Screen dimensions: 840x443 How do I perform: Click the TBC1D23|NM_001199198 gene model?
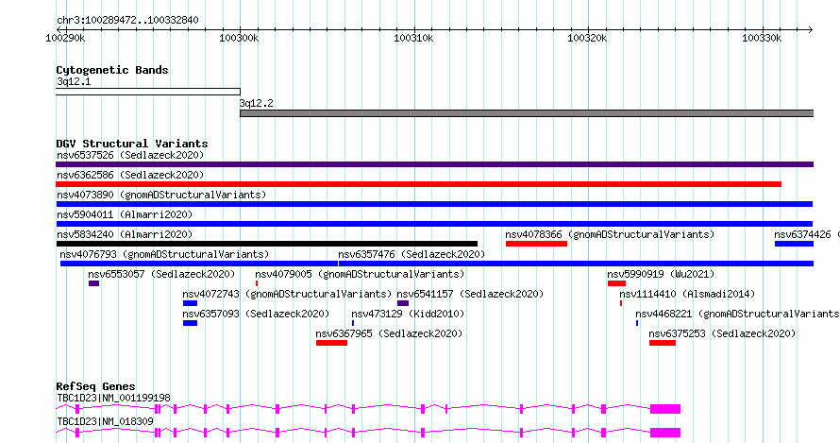click(368, 409)
